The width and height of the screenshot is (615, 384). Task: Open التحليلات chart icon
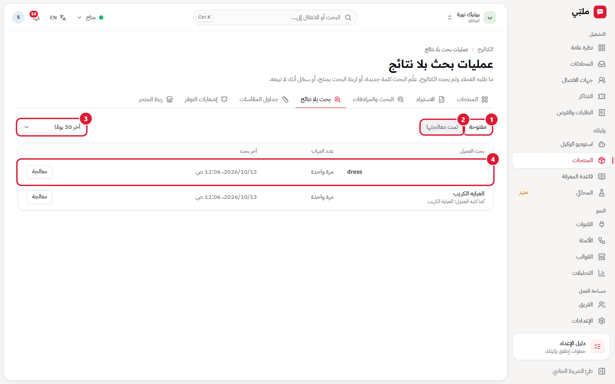click(602, 273)
